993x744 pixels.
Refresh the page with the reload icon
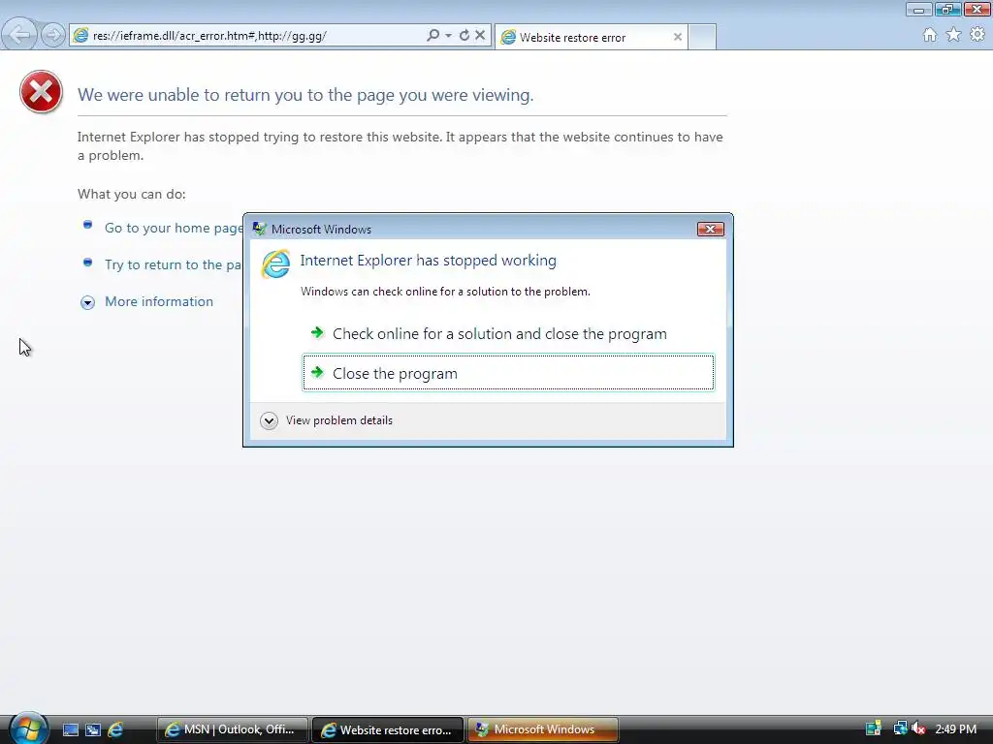[x=464, y=36]
